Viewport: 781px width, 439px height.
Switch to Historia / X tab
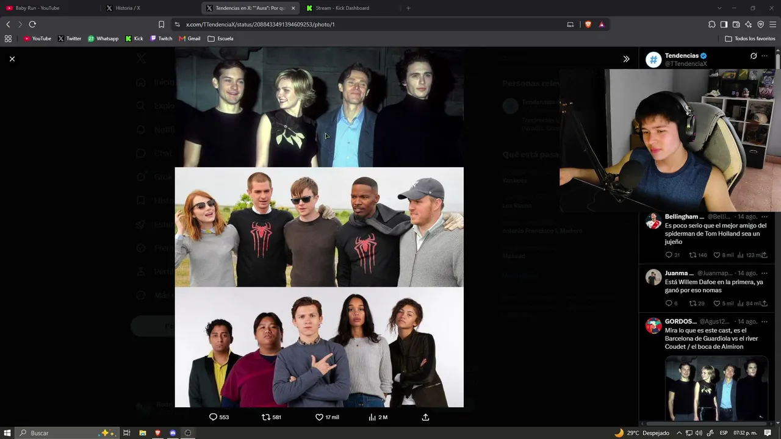(x=150, y=8)
